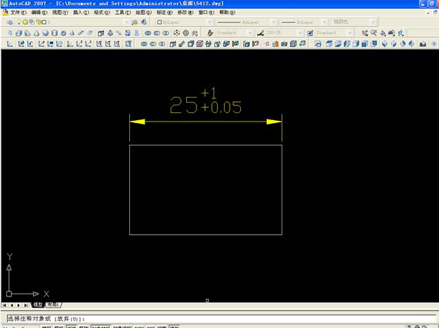The image size is (439, 328).
Task: Expand the lineweight ByLayer dropdown
Action: pos(325,22)
